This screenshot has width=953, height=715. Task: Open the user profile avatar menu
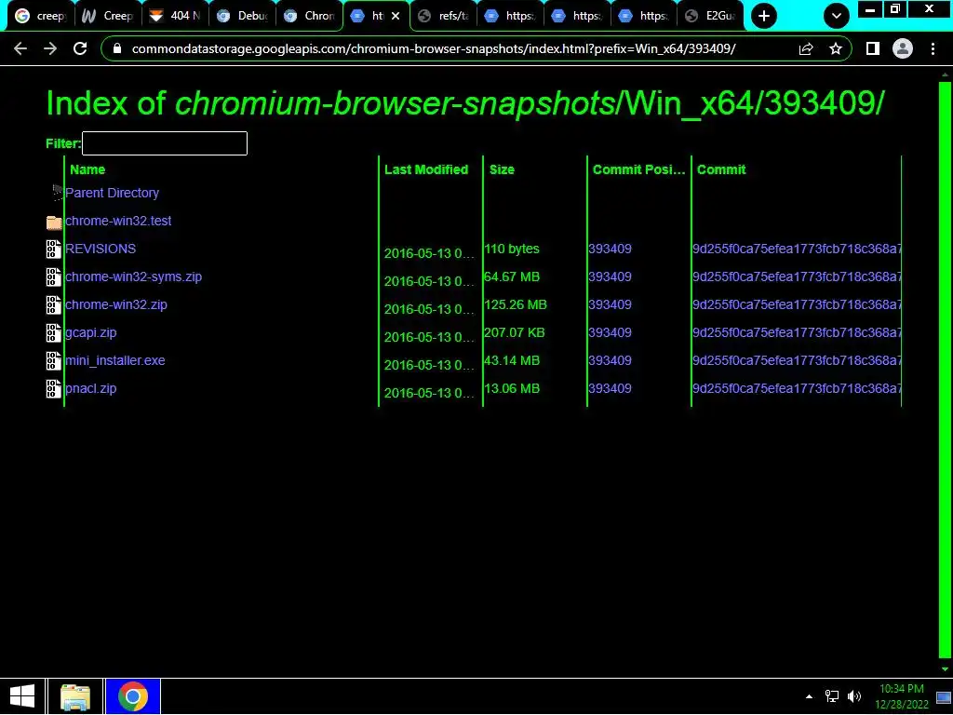click(903, 48)
